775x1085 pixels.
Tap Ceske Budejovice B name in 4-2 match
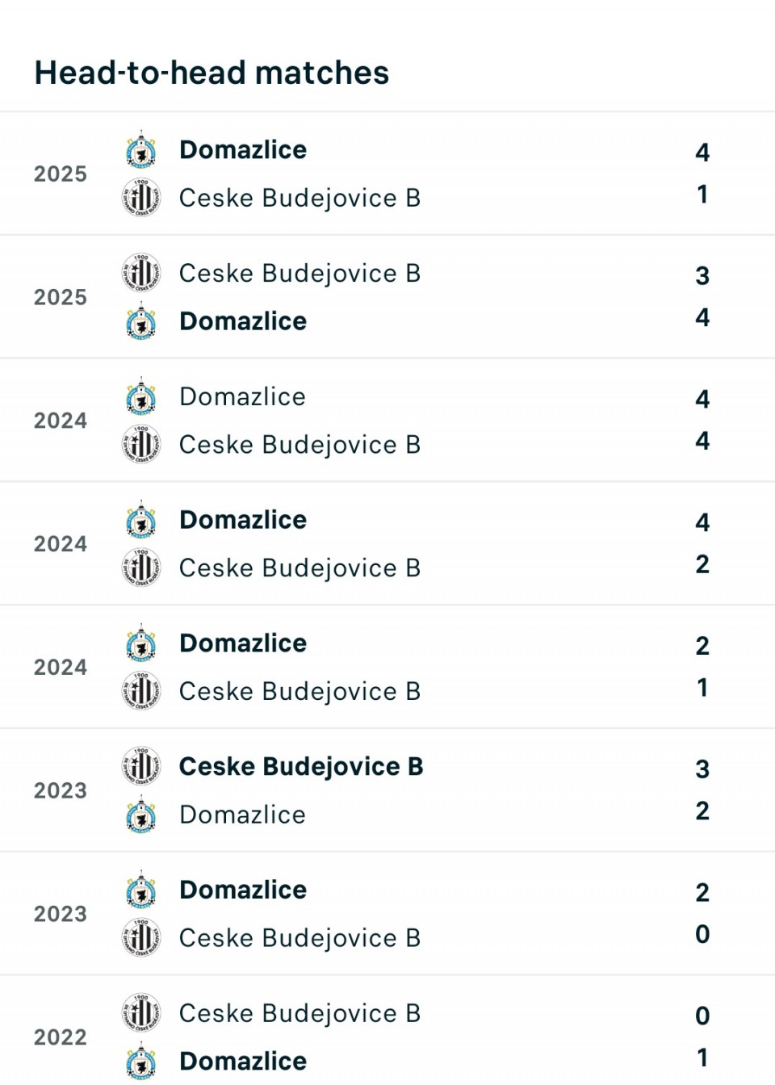(300, 568)
